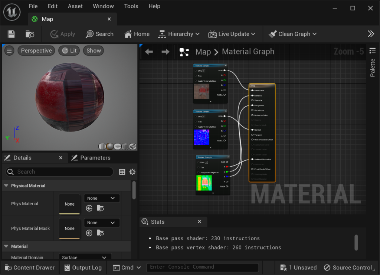Click the Details table view icon

pos(122,172)
